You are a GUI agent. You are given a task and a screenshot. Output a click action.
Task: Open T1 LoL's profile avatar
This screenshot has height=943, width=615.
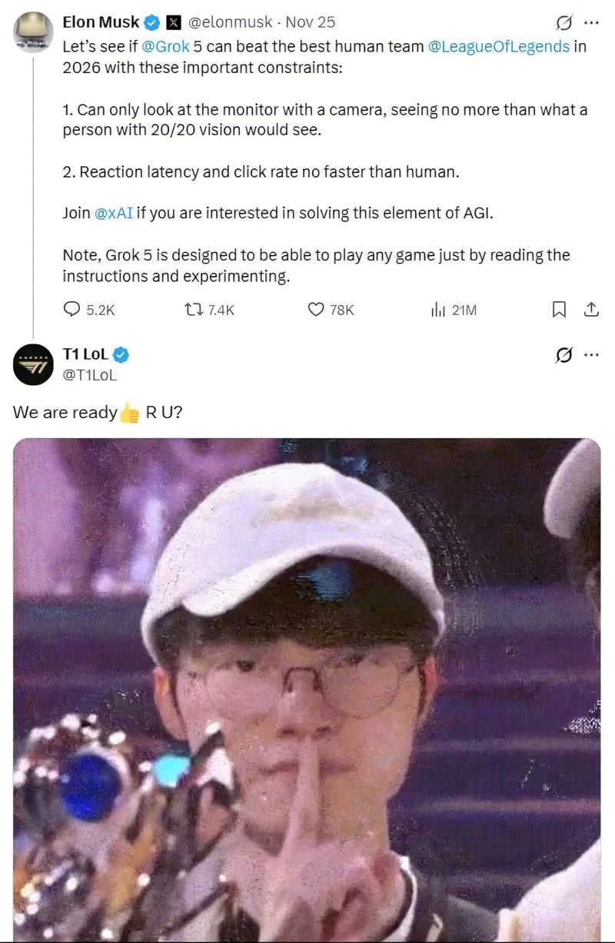(x=33, y=364)
